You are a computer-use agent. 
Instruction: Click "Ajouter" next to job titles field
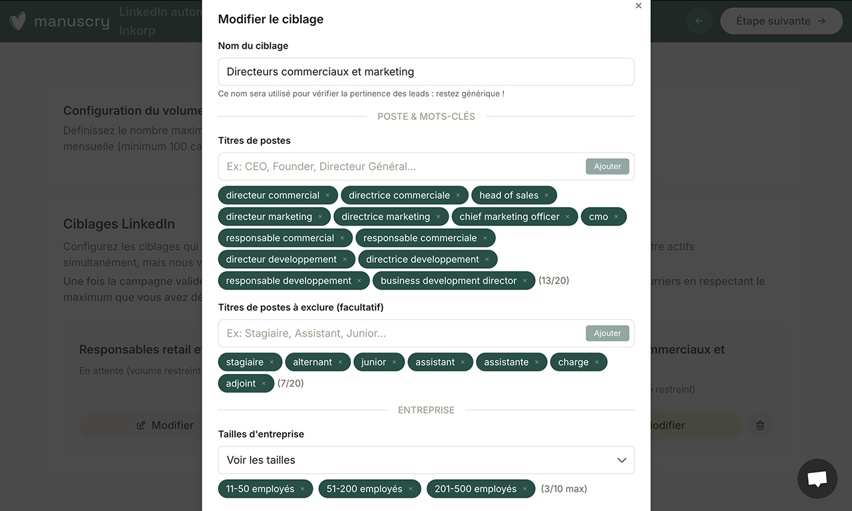coord(607,166)
